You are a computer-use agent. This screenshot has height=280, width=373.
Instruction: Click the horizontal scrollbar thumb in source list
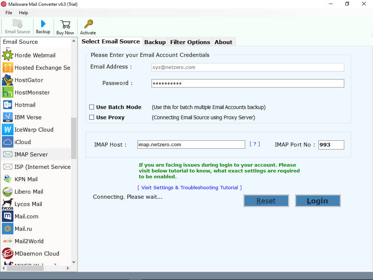tap(25, 268)
